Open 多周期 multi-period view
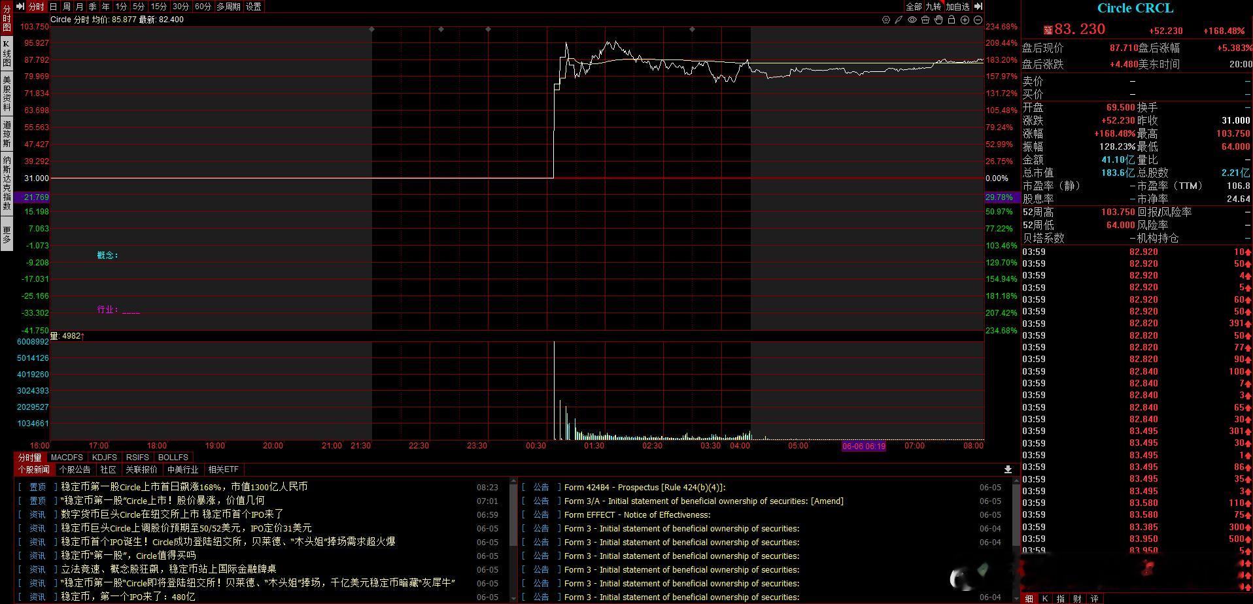The image size is (1253, 604). coord(229,7)
